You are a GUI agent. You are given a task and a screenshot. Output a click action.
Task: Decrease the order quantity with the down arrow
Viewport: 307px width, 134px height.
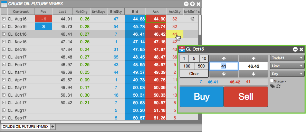[224, 74]
